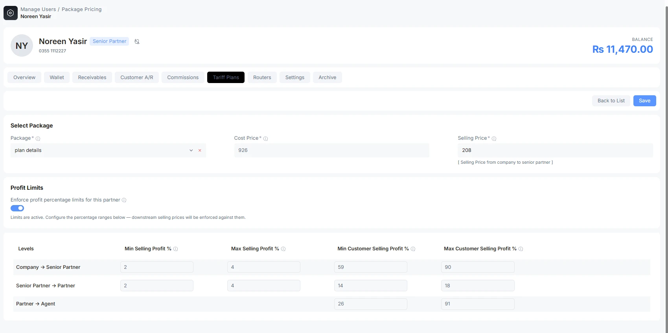Viewport: 668px width, 333px height.
Task: Click the switch-user icon beside Senior Partner badge
Action: pos(137,41)
